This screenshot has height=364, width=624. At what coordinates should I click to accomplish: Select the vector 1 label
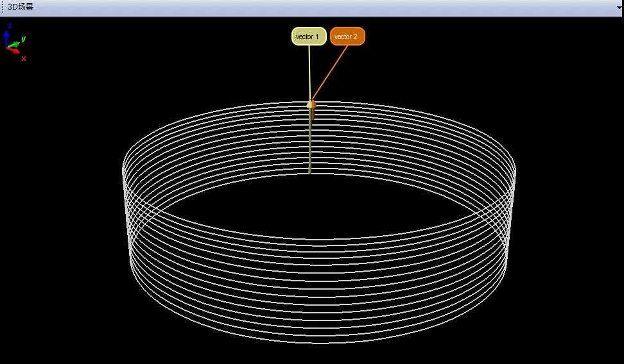coord(308,37)
